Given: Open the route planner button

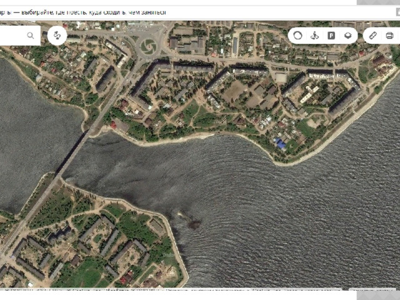Looking at the screenshot, I should coord(57,36).
